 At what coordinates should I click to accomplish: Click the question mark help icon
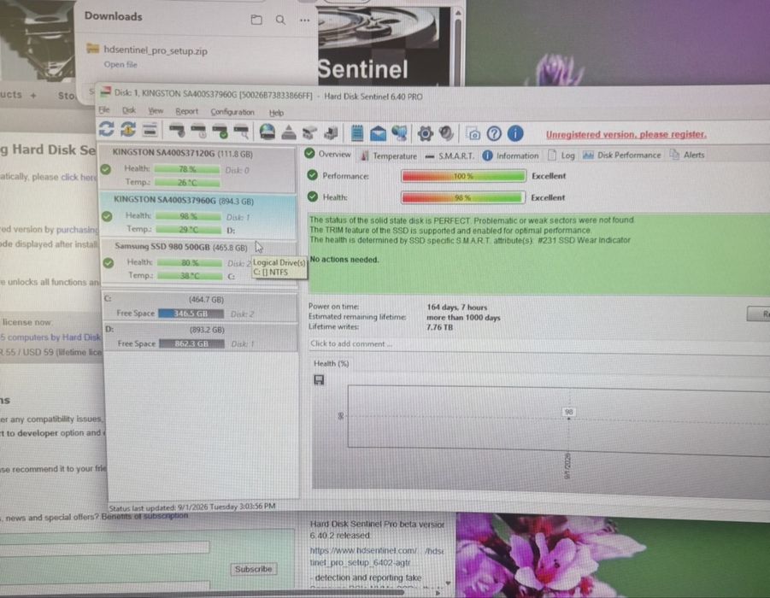point(494,133)
